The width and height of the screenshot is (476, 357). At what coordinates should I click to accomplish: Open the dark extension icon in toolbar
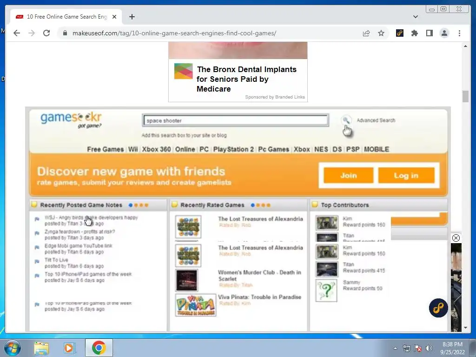click(x=400, y=33)
